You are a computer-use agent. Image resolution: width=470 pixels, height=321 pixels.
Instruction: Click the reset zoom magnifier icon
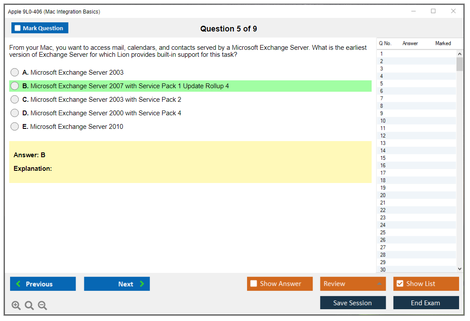(x=29, y=306)
